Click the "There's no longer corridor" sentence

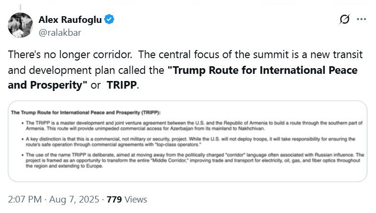tap(70, 55)
